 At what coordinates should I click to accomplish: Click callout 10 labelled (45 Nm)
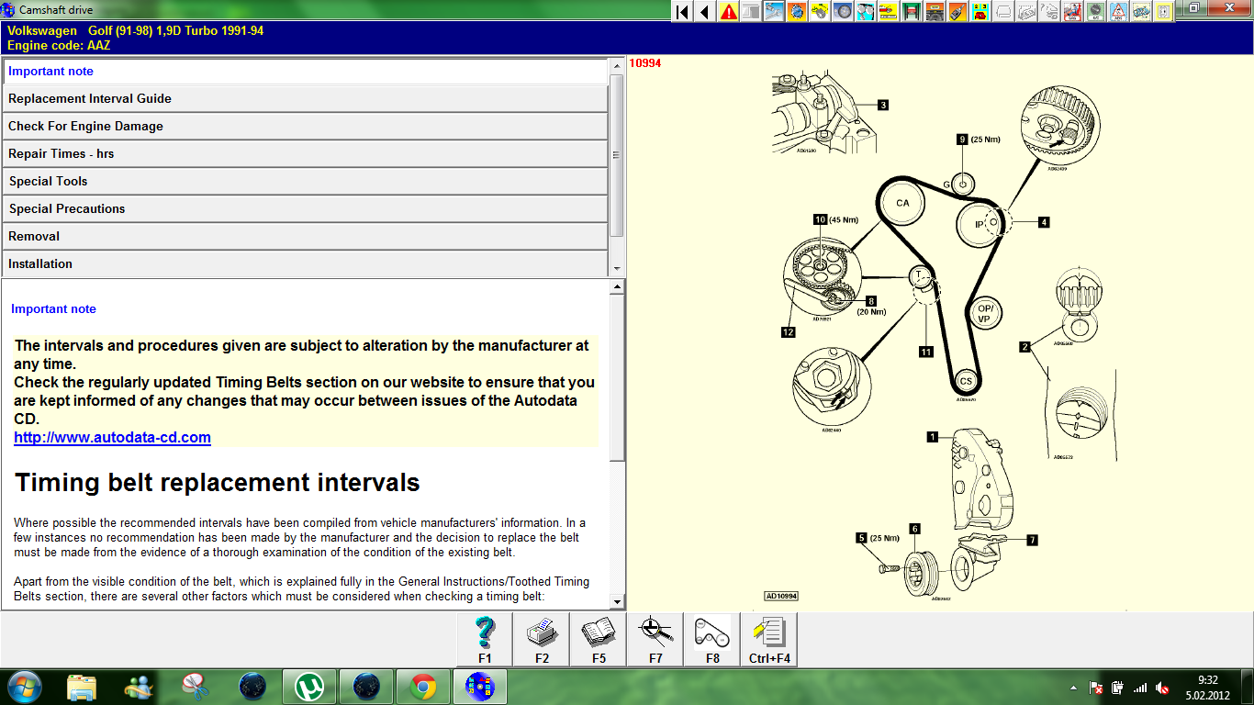click(820, 219)
